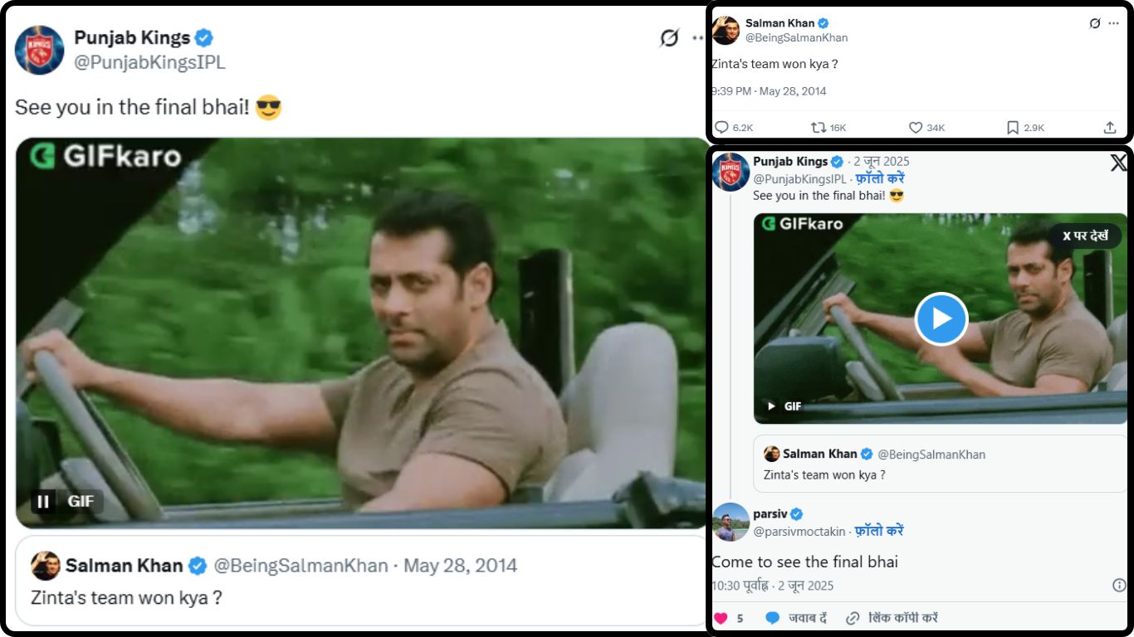Click the 'X पर देखें' button
The image size is (1134, 637).
1085,236
